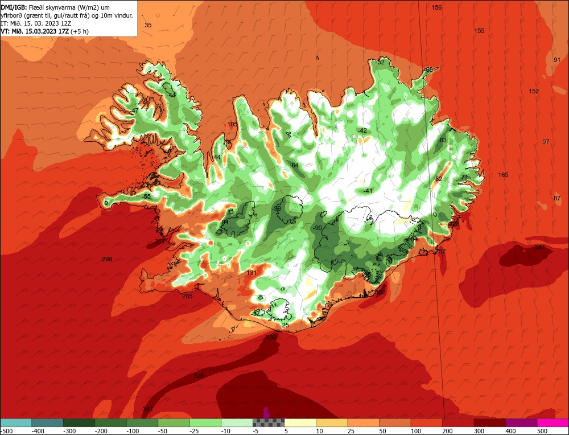Click the value 105 on the north coast

(232, 124)
